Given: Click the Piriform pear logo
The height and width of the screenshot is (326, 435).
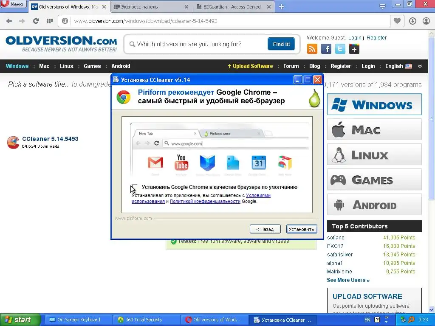Looking at the screenshot, I should [x=315, y=98].
